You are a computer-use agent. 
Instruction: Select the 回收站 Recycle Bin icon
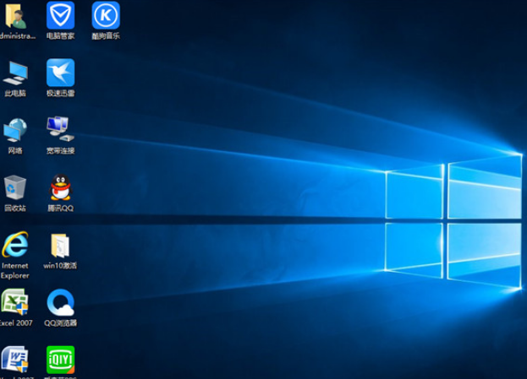(x=15, y=187)
